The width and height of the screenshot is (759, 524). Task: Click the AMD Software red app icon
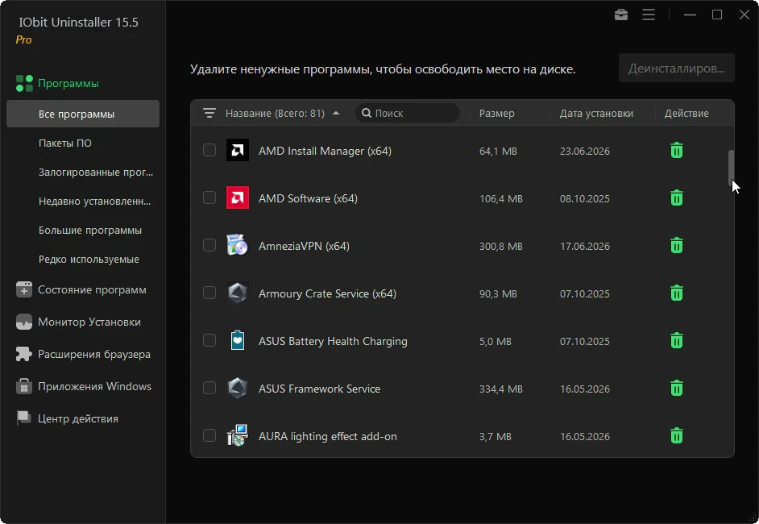237,198
